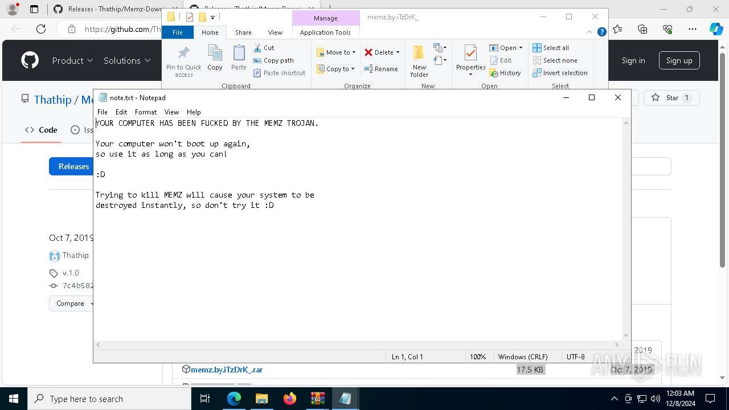Screen dimensions: 729x410
Task: Click the Windows Start button
Action: click(14, 399)
